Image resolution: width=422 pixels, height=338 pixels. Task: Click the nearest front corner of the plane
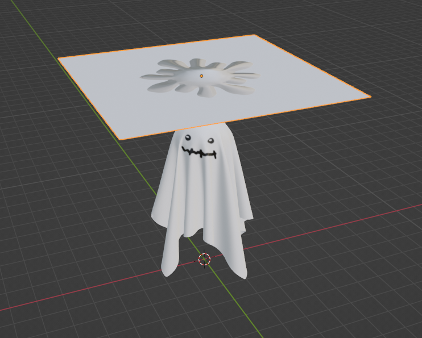[120, 139]
